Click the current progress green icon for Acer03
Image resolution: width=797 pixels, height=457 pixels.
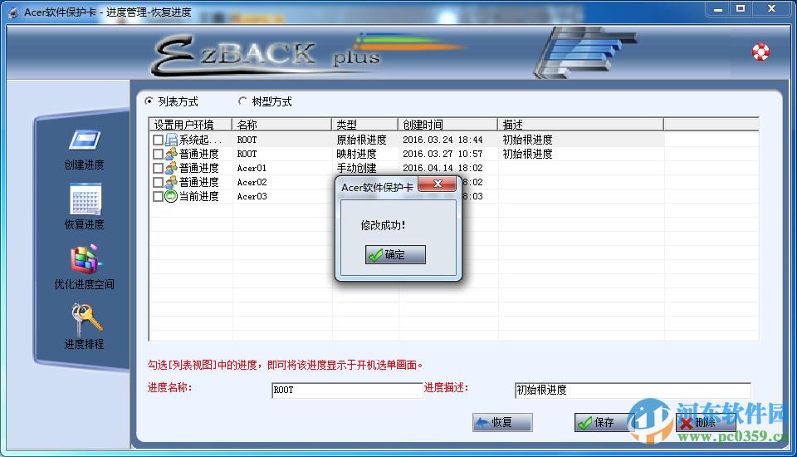171,196
